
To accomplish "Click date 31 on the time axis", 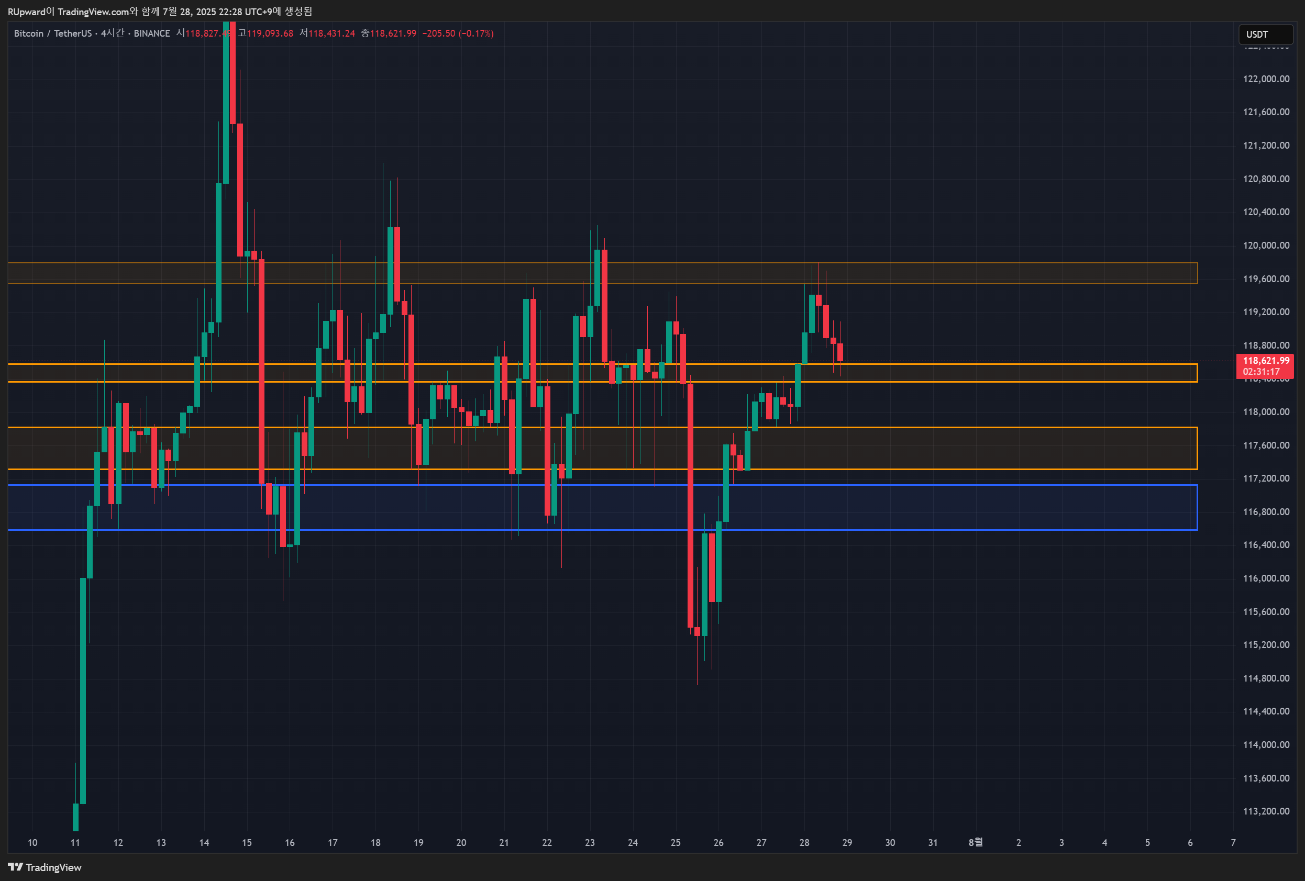I will pyautogui.click(x=933, y=843).
